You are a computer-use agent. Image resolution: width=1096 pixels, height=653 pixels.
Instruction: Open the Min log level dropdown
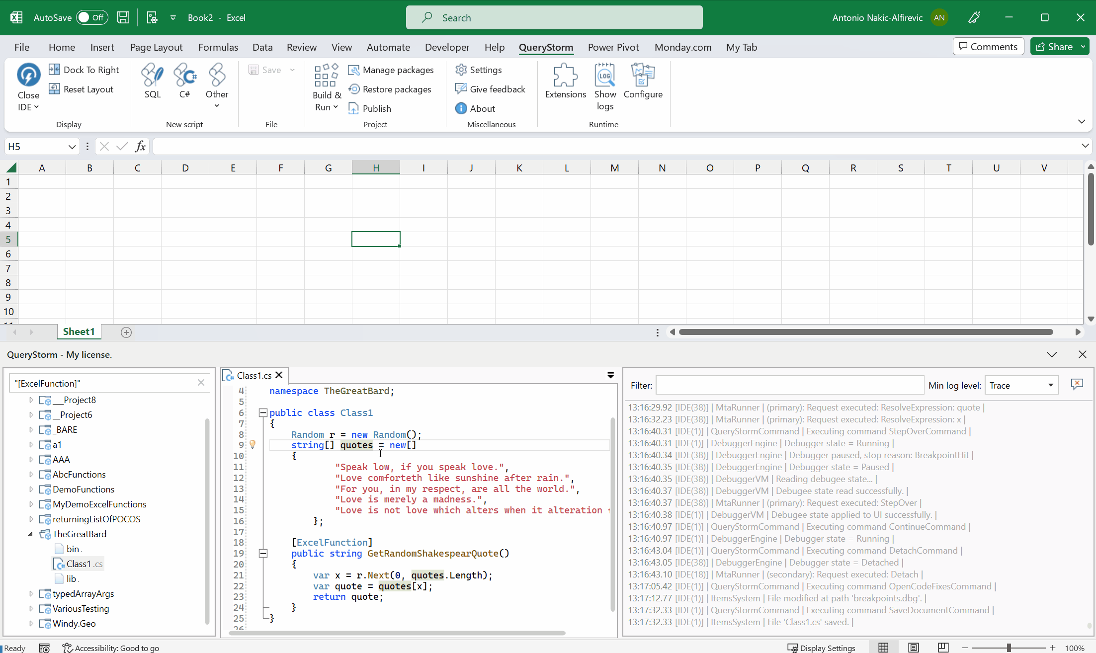(1021, 385)
